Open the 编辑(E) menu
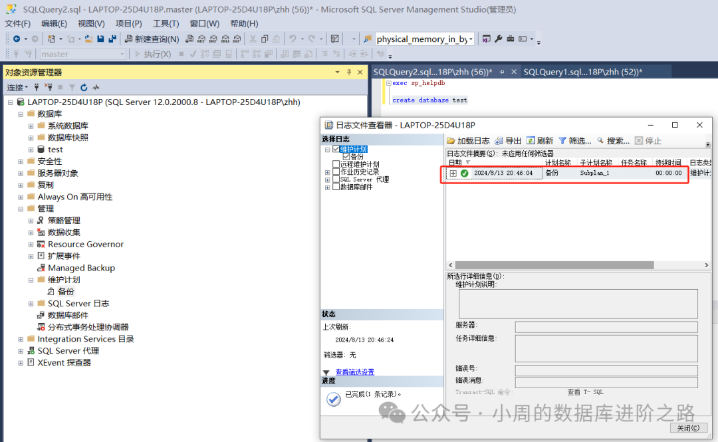Image resolution: width=718 pixels, height=442 pixels. point(54,23)
